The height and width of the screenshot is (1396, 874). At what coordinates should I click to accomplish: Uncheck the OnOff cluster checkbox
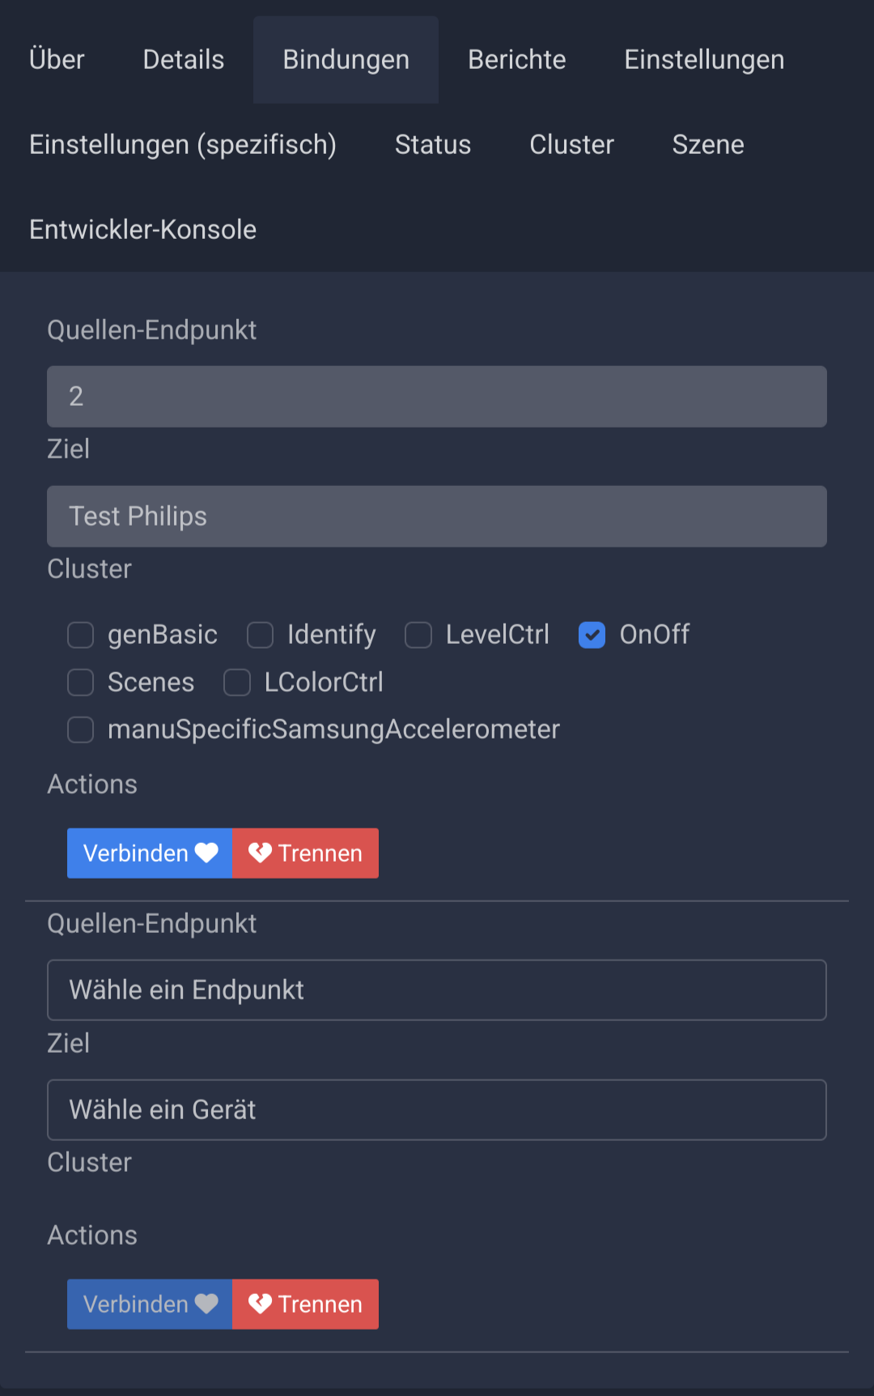click(592, 635)
